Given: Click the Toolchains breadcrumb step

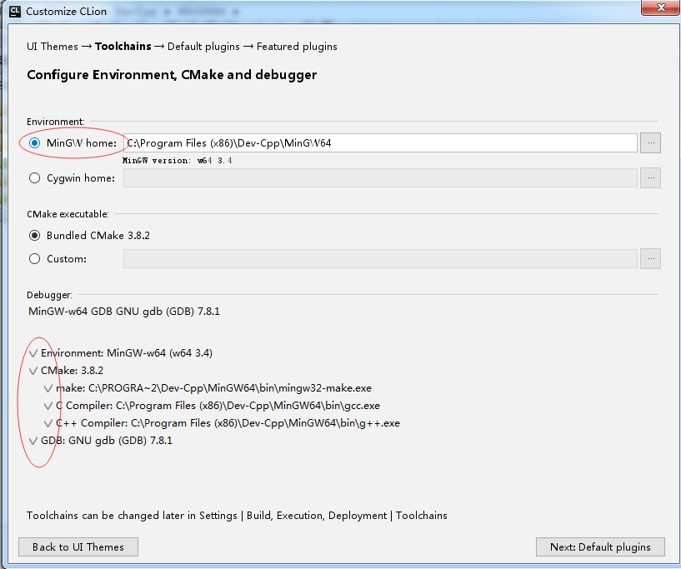Looking at the screenshot, I should 123,47.
